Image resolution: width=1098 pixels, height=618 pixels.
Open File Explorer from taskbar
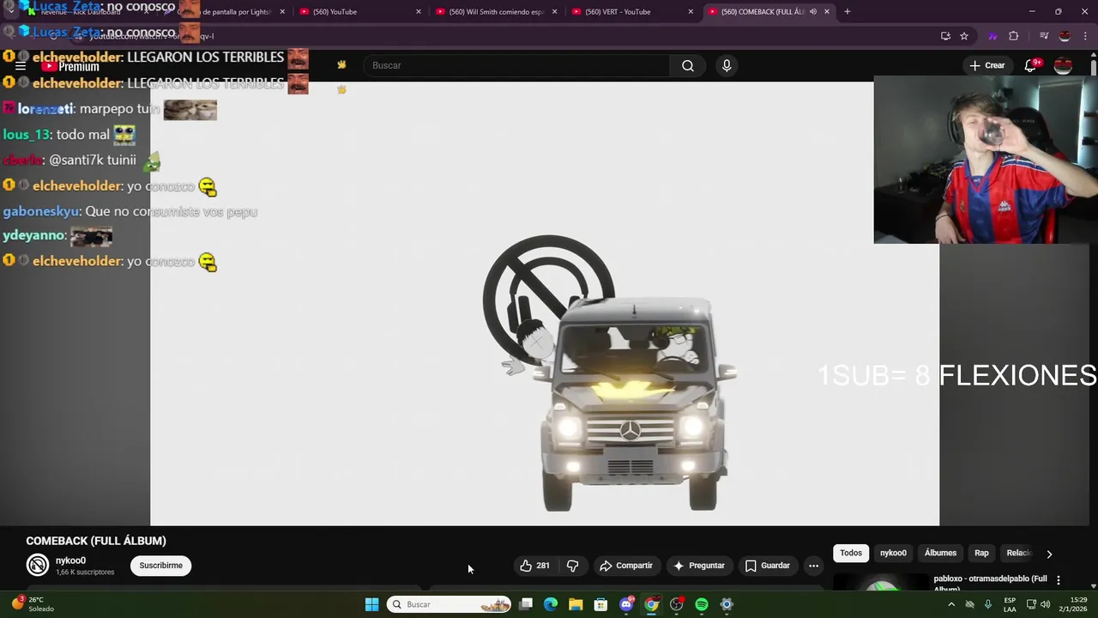pos(576,604)
